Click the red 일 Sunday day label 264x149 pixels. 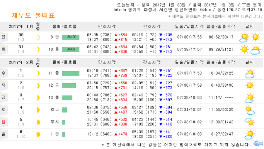pyautogui.click(x=3, y=122)
